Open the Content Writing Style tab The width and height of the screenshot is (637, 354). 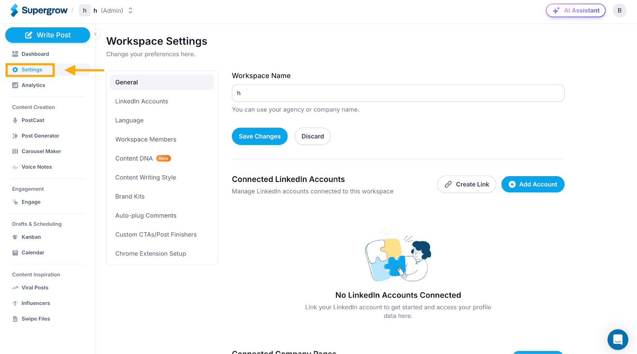tap(162, 178)
